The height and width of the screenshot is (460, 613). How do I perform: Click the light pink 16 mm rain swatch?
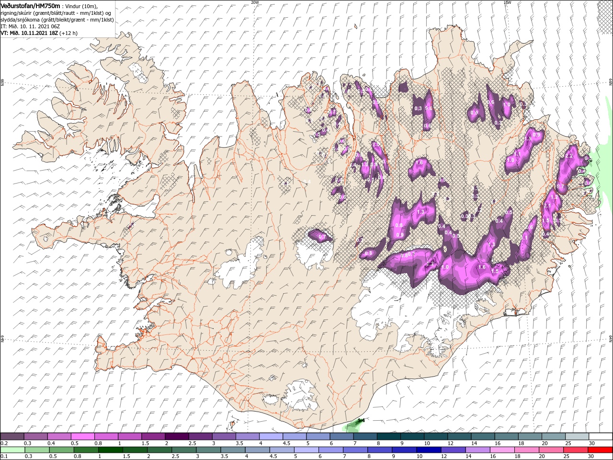pos(501,450)
